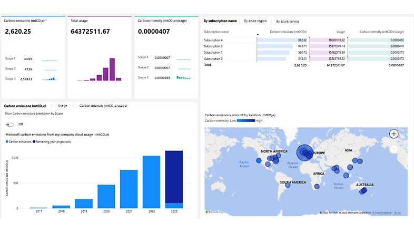
Task: Zoom in on the emissions map
Action: coord(393,134)
